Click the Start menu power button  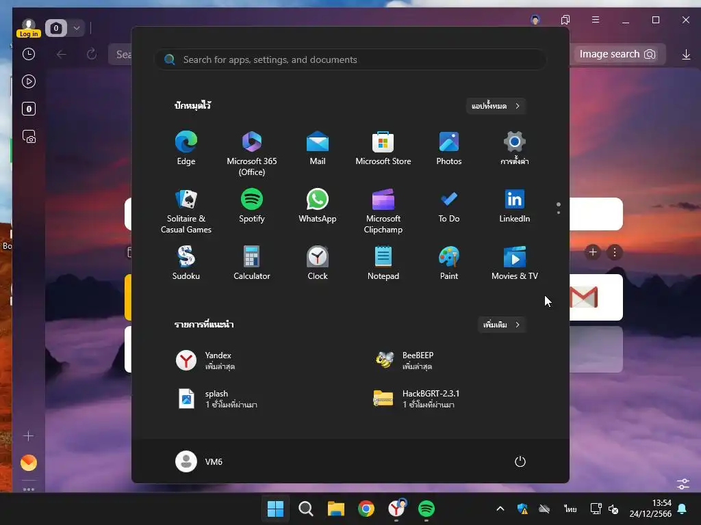(x=520, y=461)
